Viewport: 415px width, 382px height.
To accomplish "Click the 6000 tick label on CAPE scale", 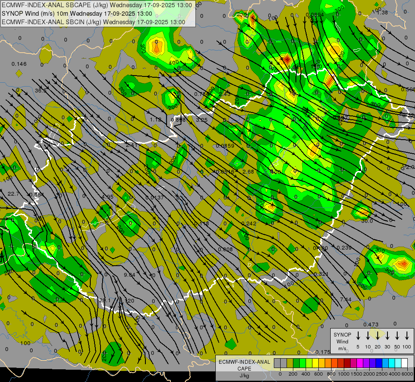I will pyautogui.click(x=407, y=374).
